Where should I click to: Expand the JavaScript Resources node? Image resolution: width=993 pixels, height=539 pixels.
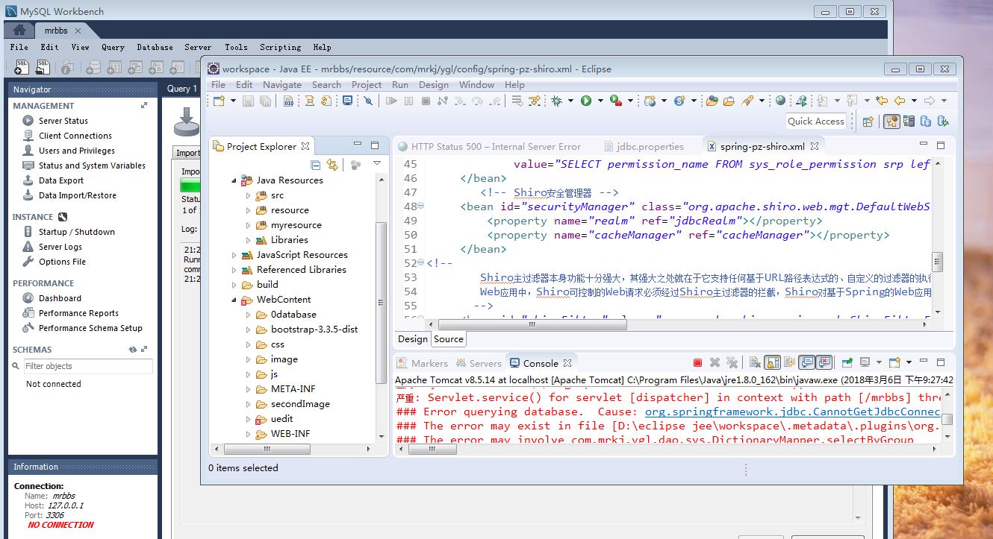pos(234,255)
